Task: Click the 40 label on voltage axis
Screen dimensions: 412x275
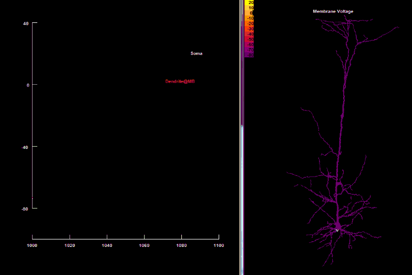Action: [x=26, y=23]
